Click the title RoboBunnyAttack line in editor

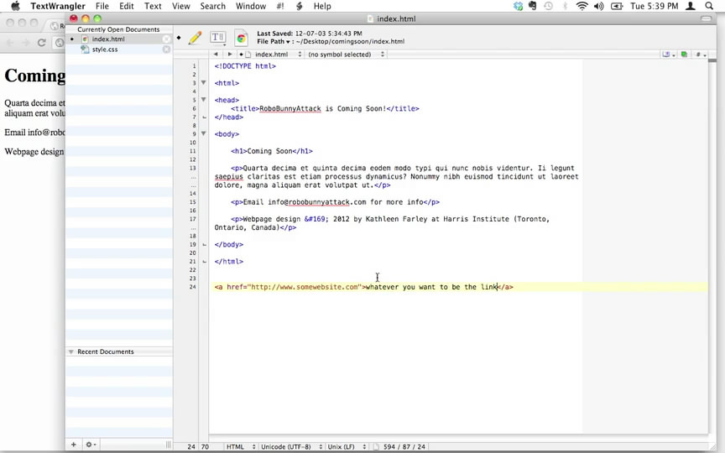tap(325, 108)
